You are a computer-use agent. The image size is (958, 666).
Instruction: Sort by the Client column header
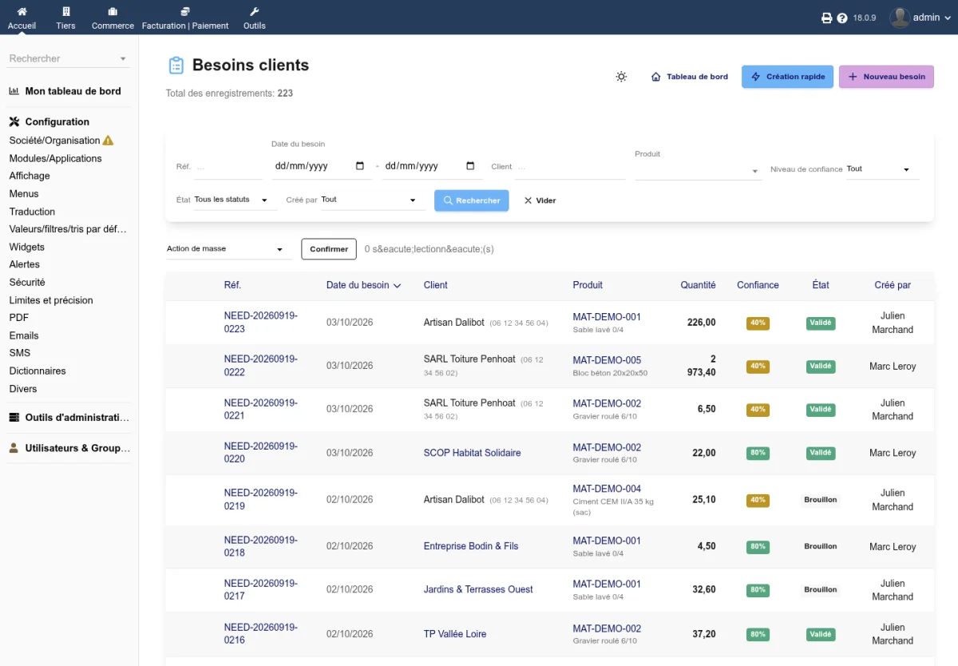(436, 285)
